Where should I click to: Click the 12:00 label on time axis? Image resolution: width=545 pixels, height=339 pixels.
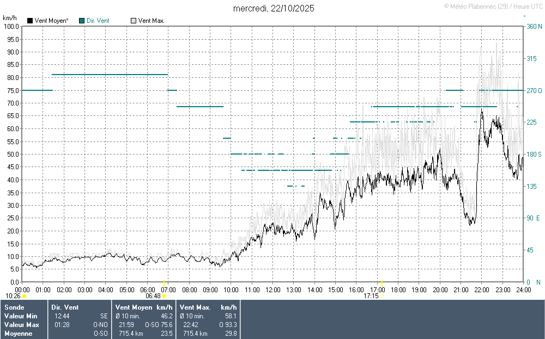tap(272, 290)
